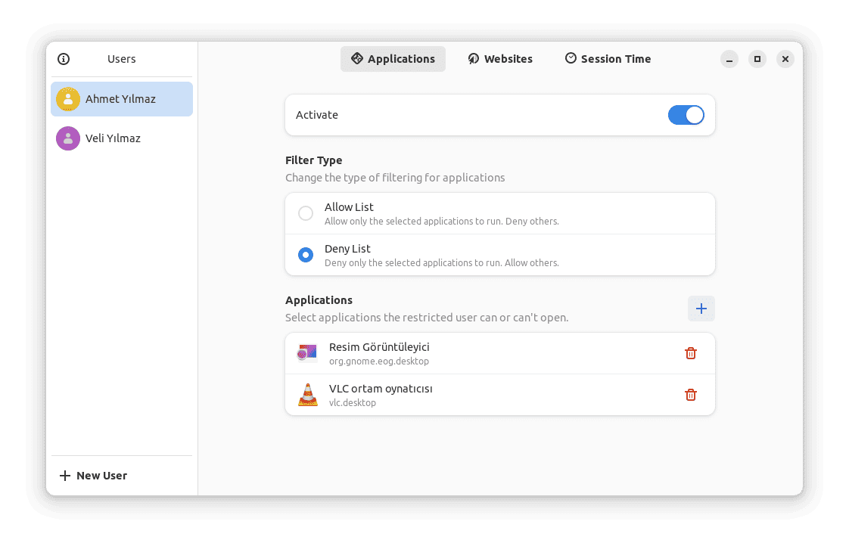Screen dimensions: 849x546
Task: Click the VLC ortam oynatıcısı name
Action: pyautogui.click(x=381, y=389)
